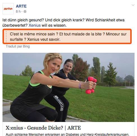Open the 8 h post timestamp

point(18,12)
